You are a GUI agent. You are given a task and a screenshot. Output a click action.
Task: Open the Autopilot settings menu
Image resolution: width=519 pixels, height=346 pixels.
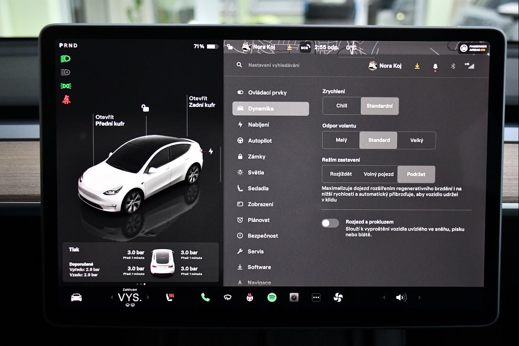pos(259,141)
